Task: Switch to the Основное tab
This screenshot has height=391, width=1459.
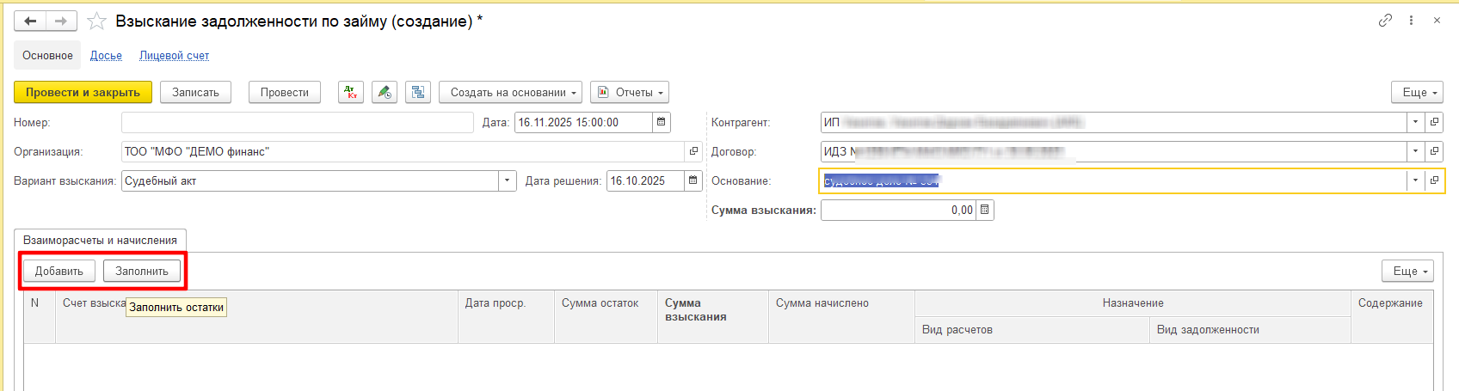Action: point(47,55)
